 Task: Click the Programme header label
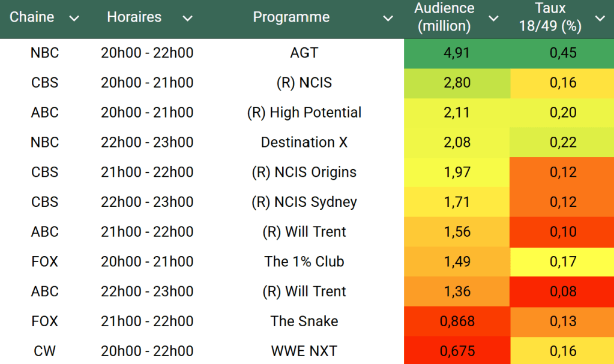pos(291,17)
